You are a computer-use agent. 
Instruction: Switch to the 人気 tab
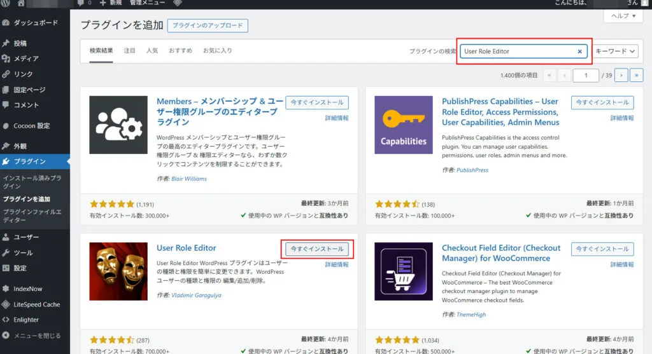coord(152,50)
